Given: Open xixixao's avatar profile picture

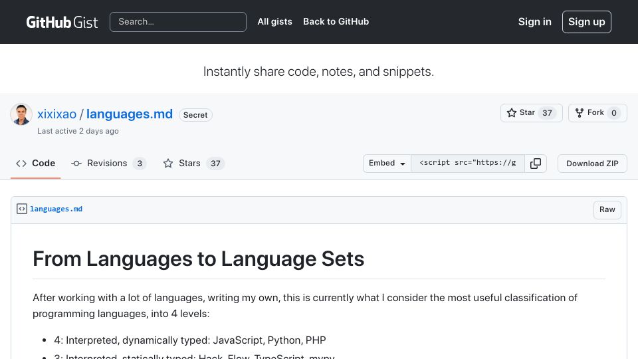Looking at the screenshot, I should (21, 114).
